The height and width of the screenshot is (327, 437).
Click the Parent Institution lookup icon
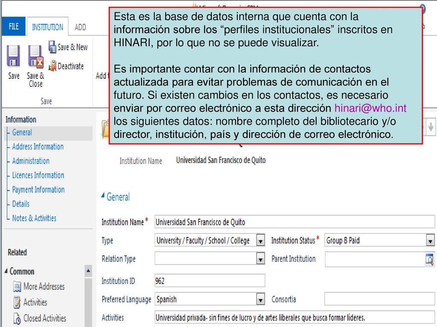coord(430,260)
